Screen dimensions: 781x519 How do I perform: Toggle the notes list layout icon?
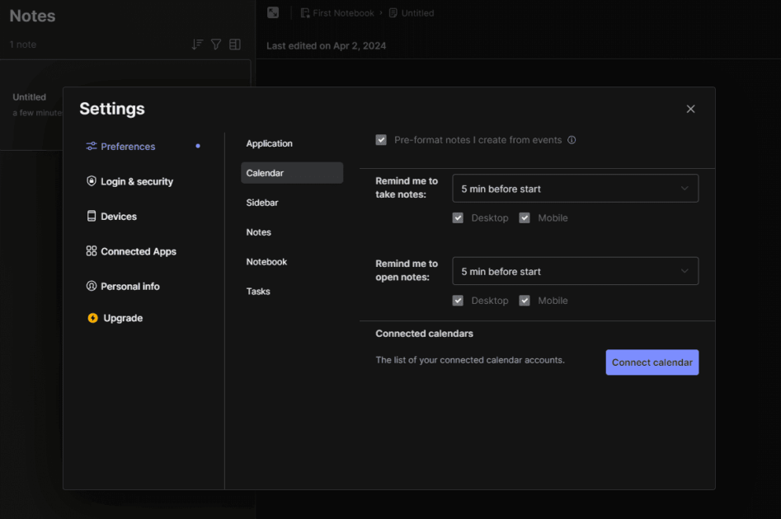coord(235,44)
